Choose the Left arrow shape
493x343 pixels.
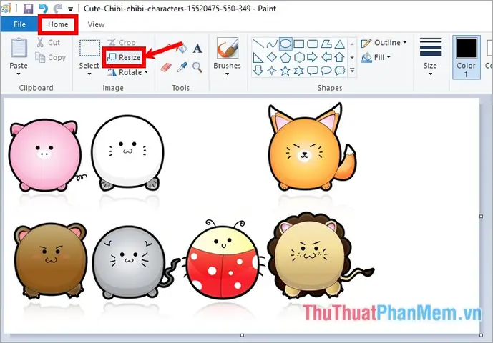[x=326, y=57]
